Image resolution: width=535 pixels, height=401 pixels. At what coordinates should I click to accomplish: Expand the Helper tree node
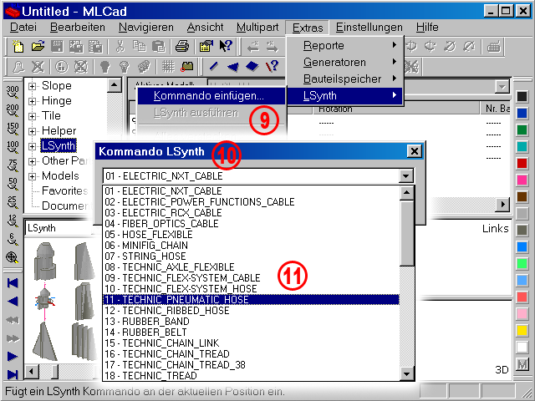(x=32, y=131)
